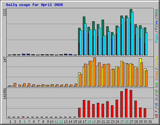Click the cyan files bar for day 23
This screenshot has height=125, width=160.
tap(113, 45)
